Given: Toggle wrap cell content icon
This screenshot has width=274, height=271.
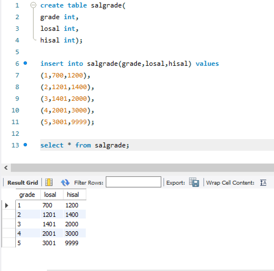Looking at the screenshot, I should pyautogui.click(x=263, y=182).
